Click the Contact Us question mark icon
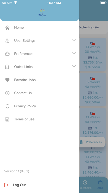 pyautogui.click(x=7, y=93)
